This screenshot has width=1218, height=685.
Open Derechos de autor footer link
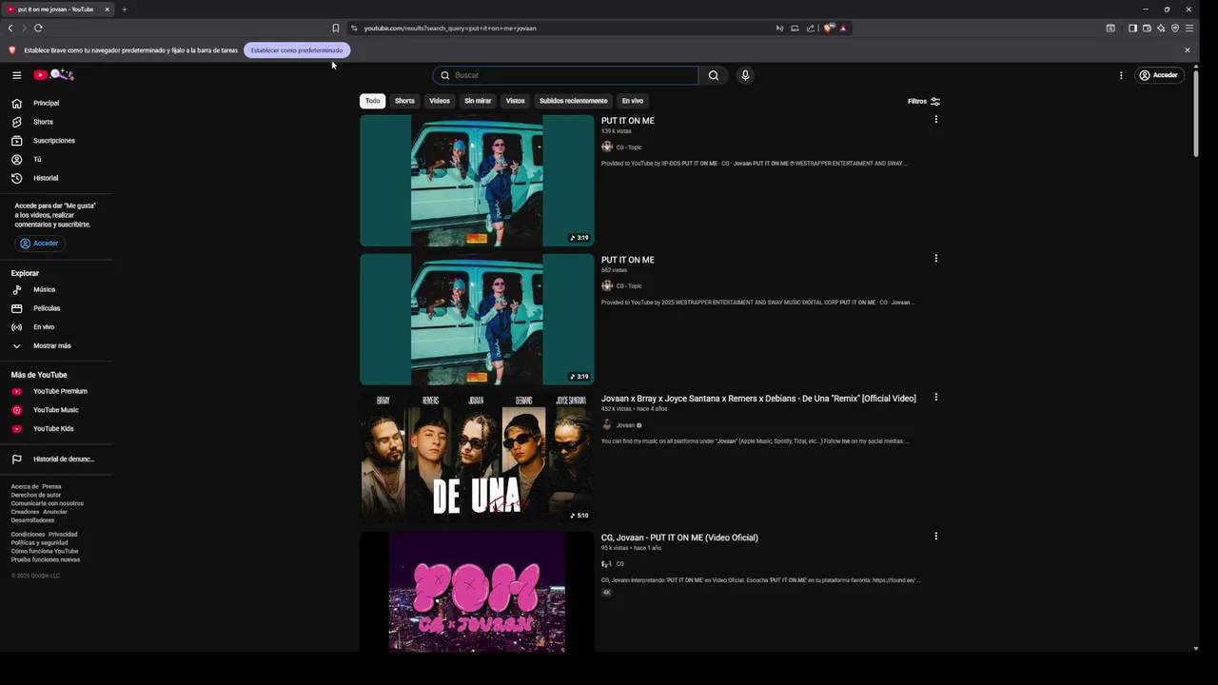click(x=36, y=495)
